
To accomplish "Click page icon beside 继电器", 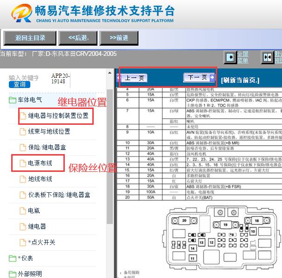I will [x=23, y=227].
